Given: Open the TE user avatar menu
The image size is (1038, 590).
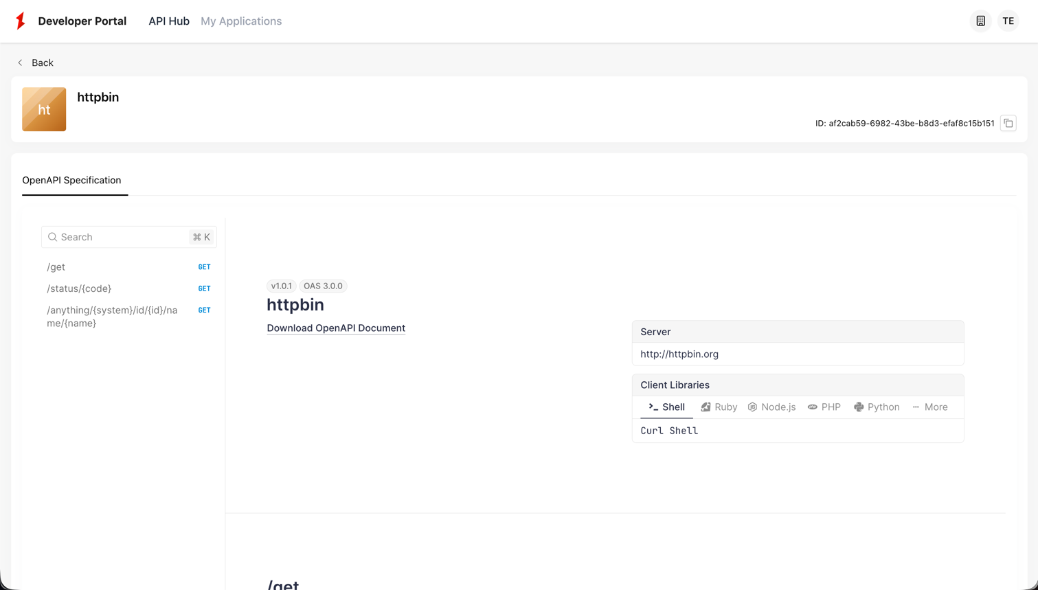Looking at the screenshot, I should [1008, 21].
